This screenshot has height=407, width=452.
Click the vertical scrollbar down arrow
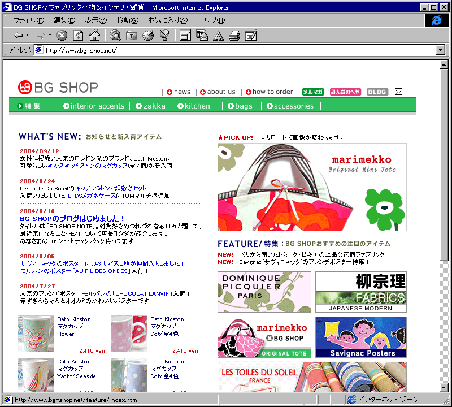tap(444, 388)
